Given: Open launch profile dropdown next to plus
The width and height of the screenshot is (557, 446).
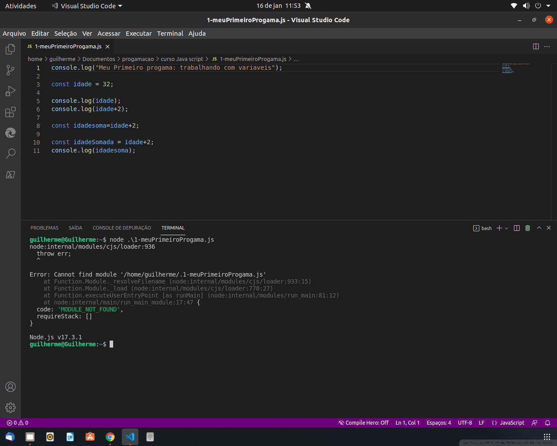Looking at the screenshot, I should [x=507, y=228].
